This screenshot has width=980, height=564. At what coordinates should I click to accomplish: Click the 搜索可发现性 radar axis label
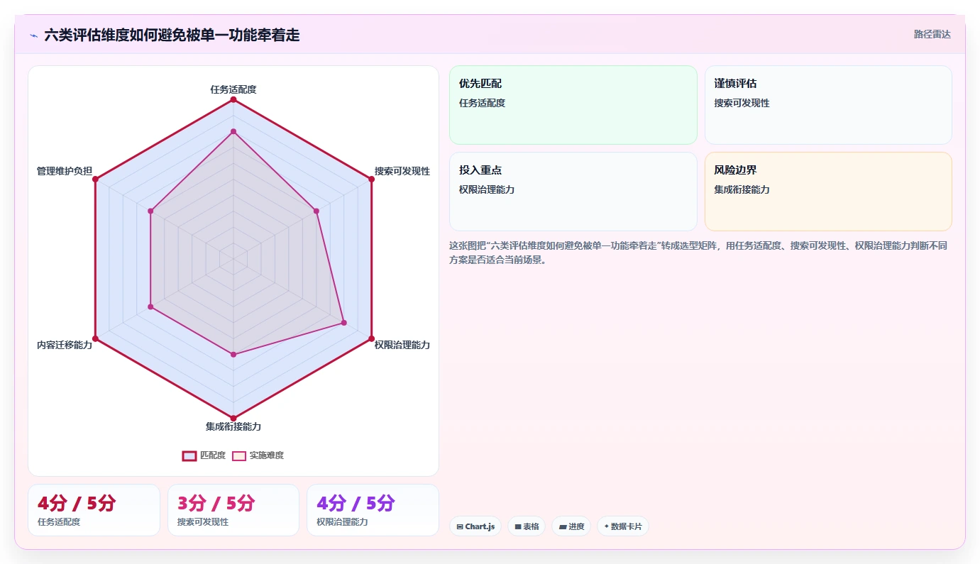click(402, 171)
